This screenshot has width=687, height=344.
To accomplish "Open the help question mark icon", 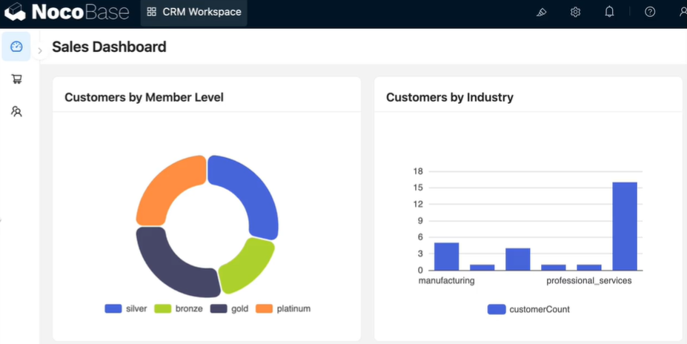I will pos(650,12).
